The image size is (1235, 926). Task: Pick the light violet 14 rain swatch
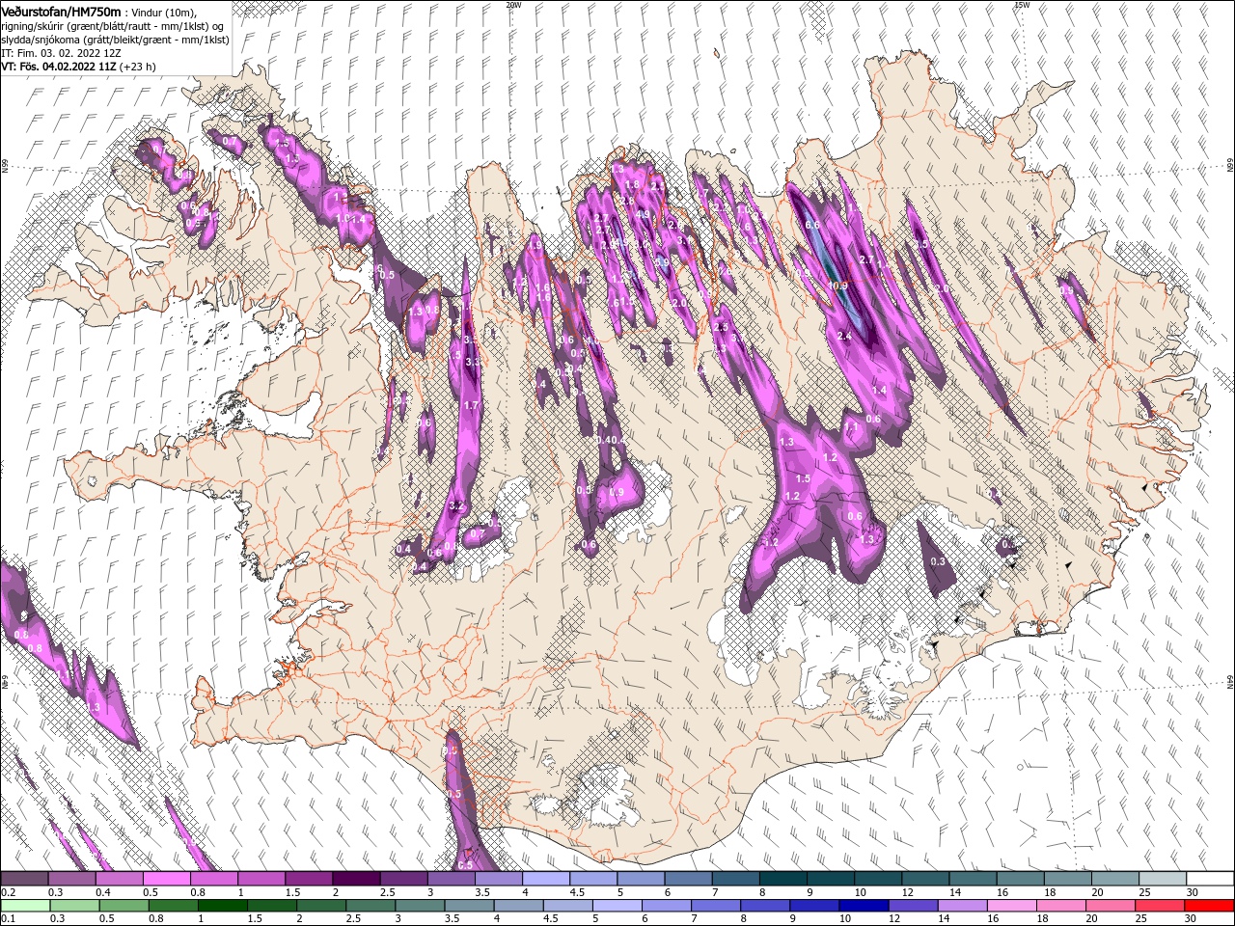962,906
